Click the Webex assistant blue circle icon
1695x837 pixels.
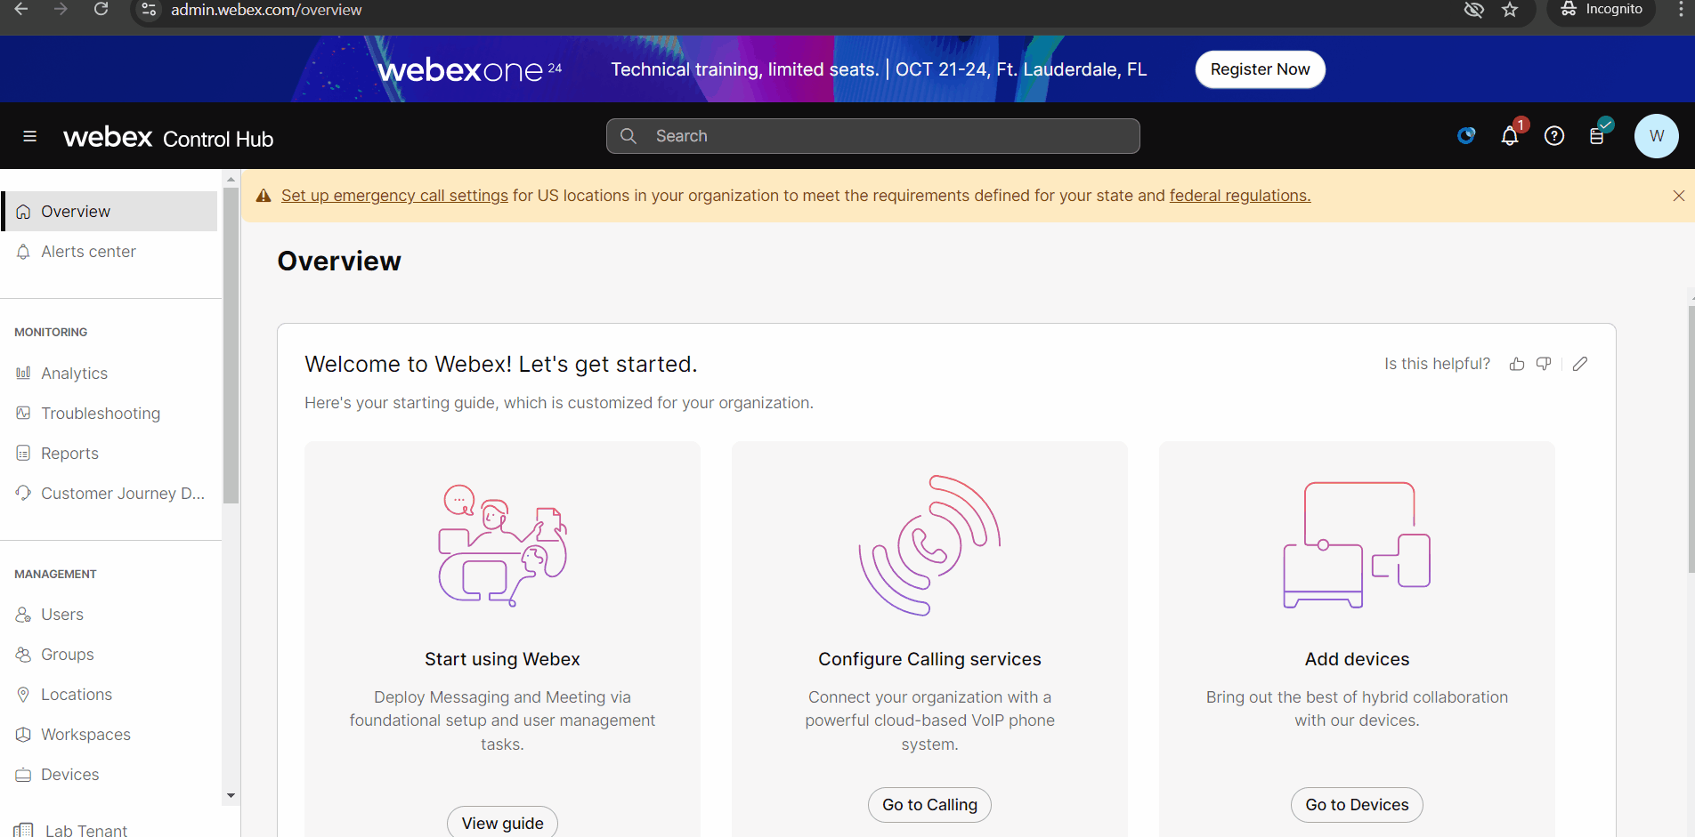pyautogui.click(x=1466, y=136)
